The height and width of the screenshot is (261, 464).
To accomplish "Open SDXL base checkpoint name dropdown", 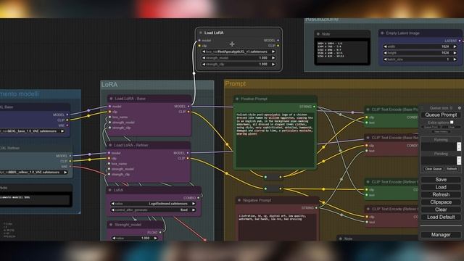I will [33, 131].
